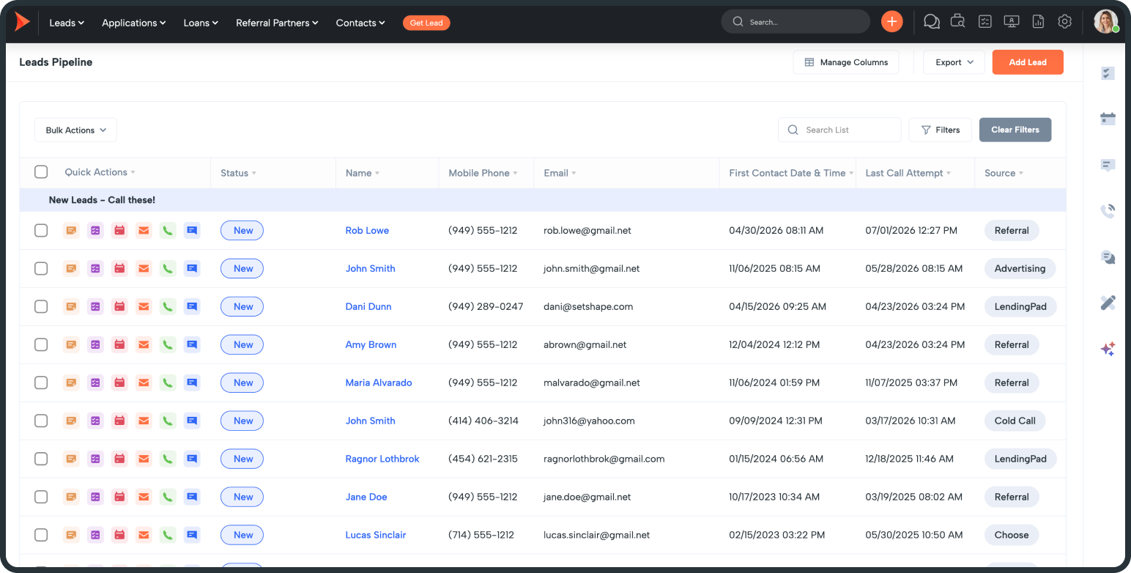
Task: Click the Get Lead button
Action: pyautogui.click(x=426, y=23)
